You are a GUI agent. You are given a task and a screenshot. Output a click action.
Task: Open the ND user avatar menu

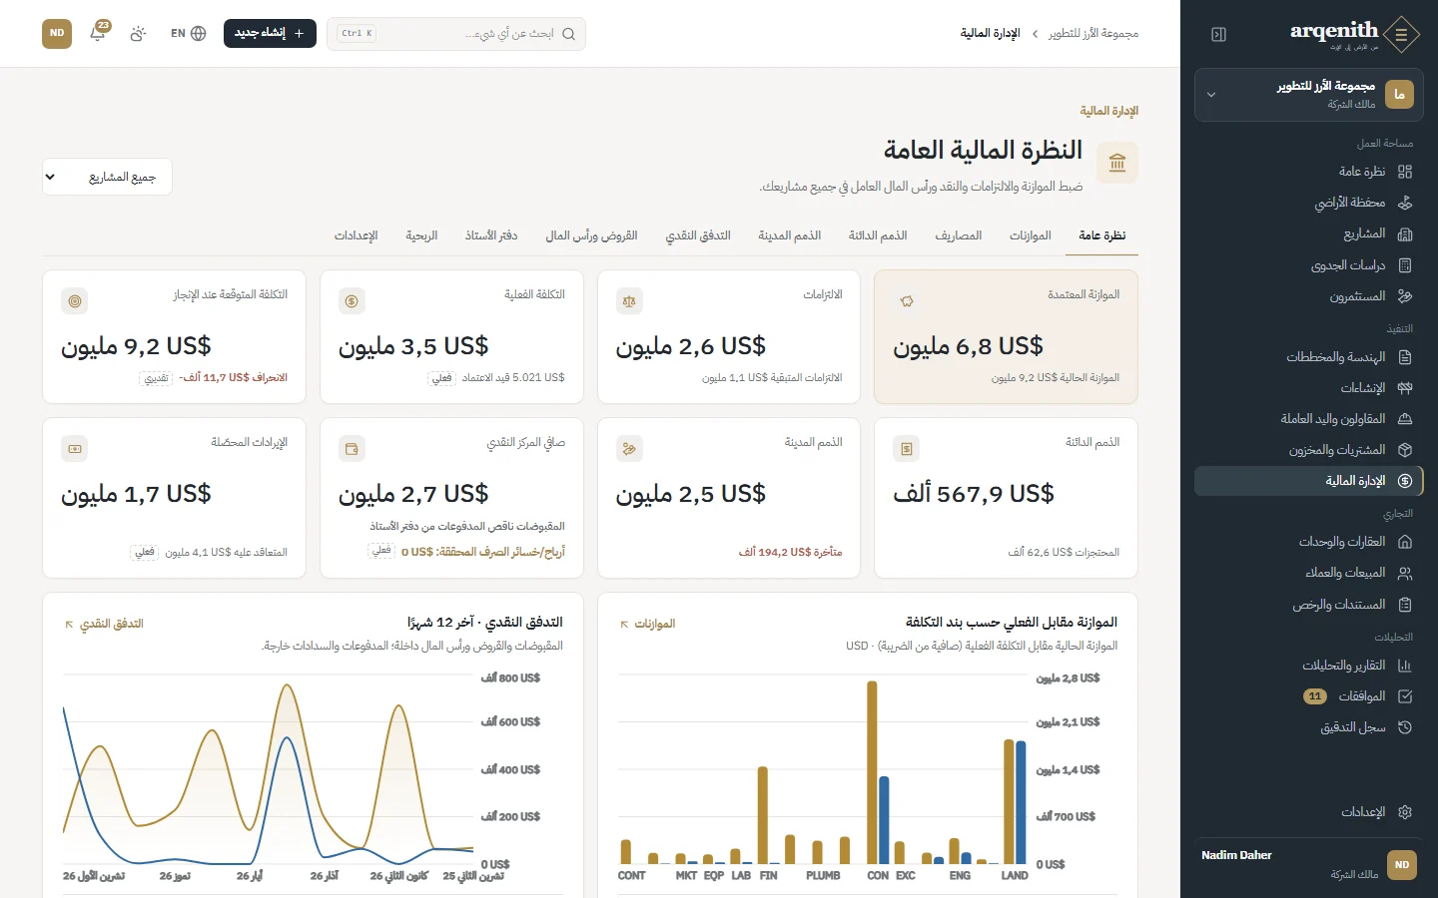tap(57, 33)
